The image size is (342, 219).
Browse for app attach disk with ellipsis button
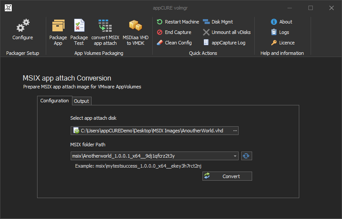[x=235, y=131]
